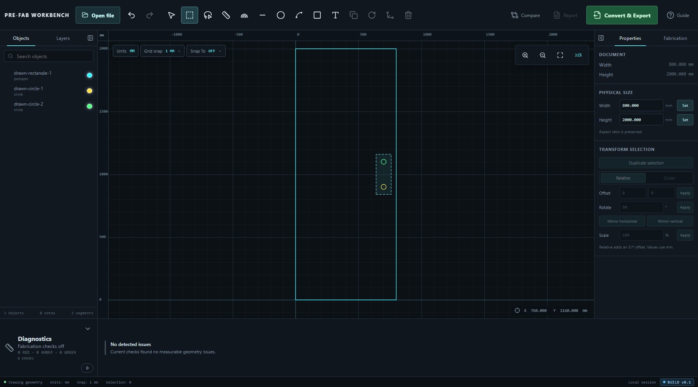Click the yellow swatch for drawn-circle-1

click(90, 91)
